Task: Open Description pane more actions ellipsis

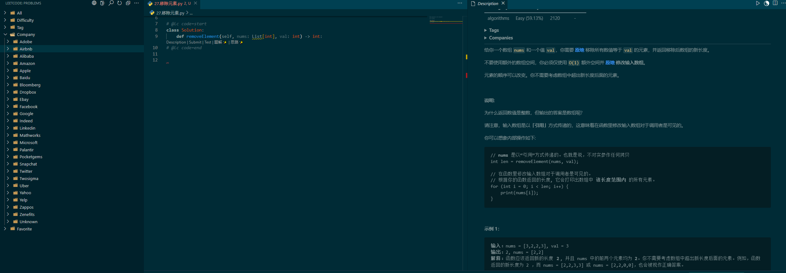Action: coord(783,3)
